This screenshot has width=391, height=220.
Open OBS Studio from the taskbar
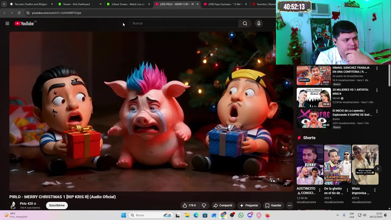[x=232, y=215]
